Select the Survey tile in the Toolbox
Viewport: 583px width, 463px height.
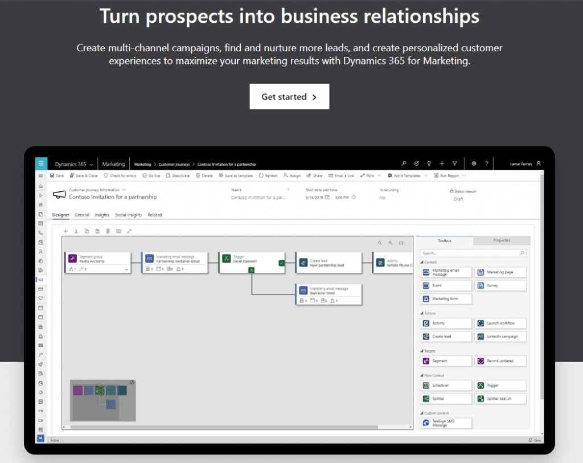[501, 285]
